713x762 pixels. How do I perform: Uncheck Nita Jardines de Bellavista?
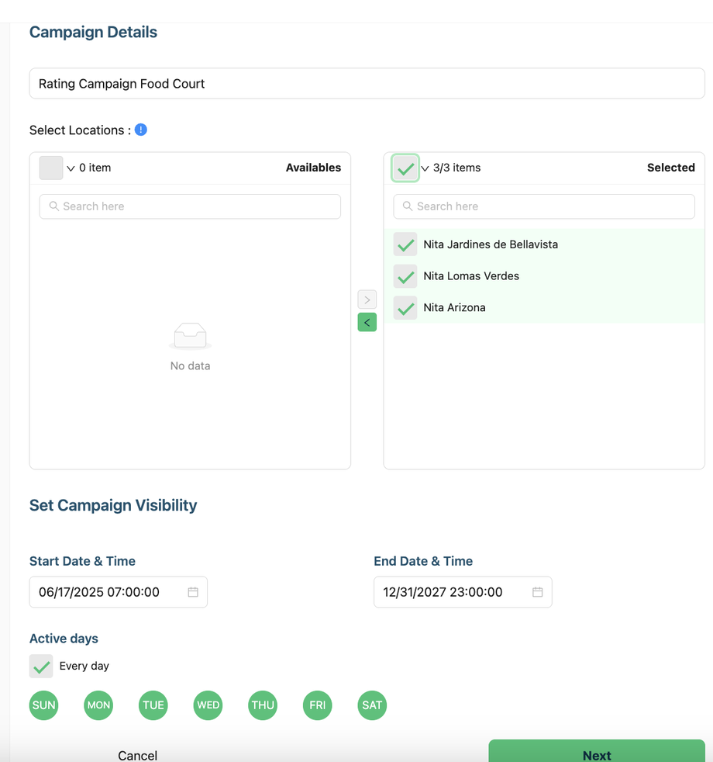[405, 244]
